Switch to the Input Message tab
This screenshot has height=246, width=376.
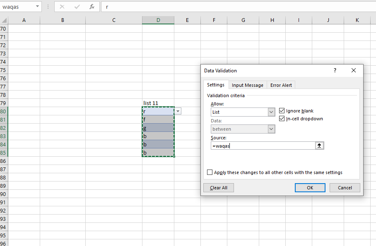click(248, 85)
